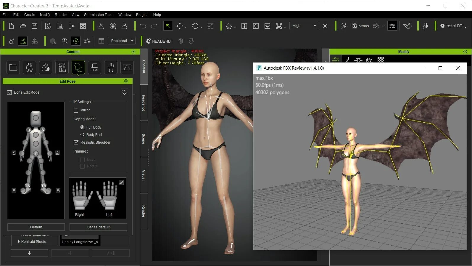The image size is (472, 266).
Task: Enable the Mirror checkbox
Action: click(76, 110)
